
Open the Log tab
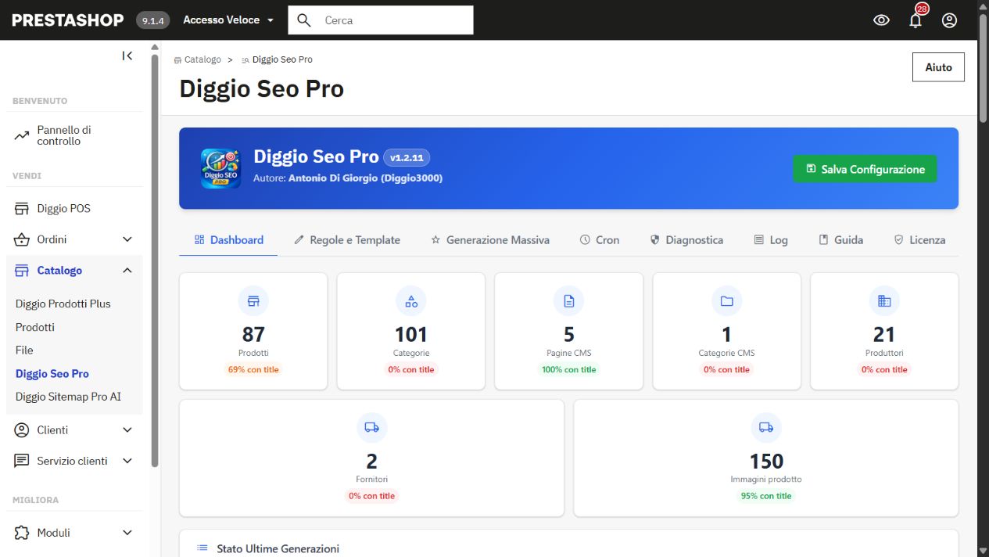(770, 240)
